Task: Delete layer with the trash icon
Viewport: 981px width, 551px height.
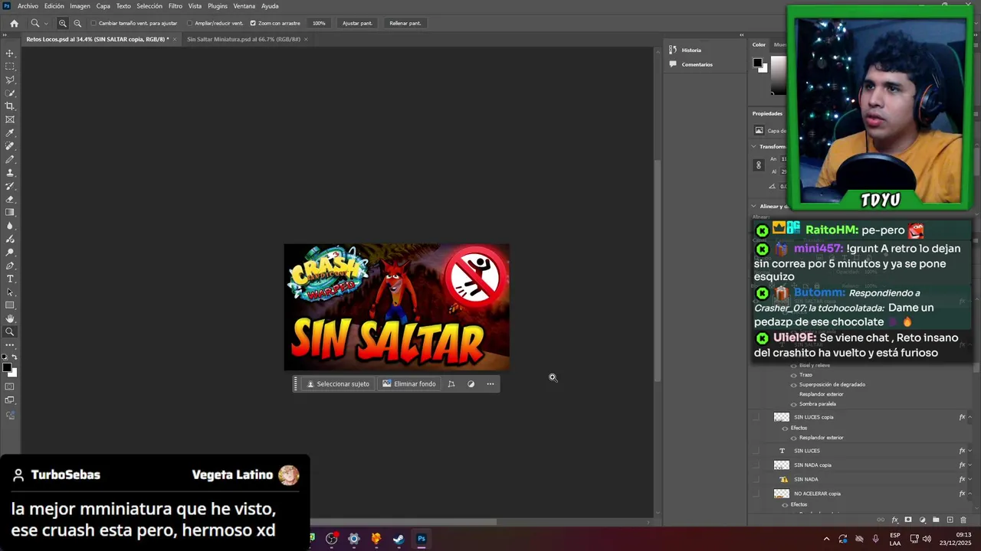Action: [963, 520]
